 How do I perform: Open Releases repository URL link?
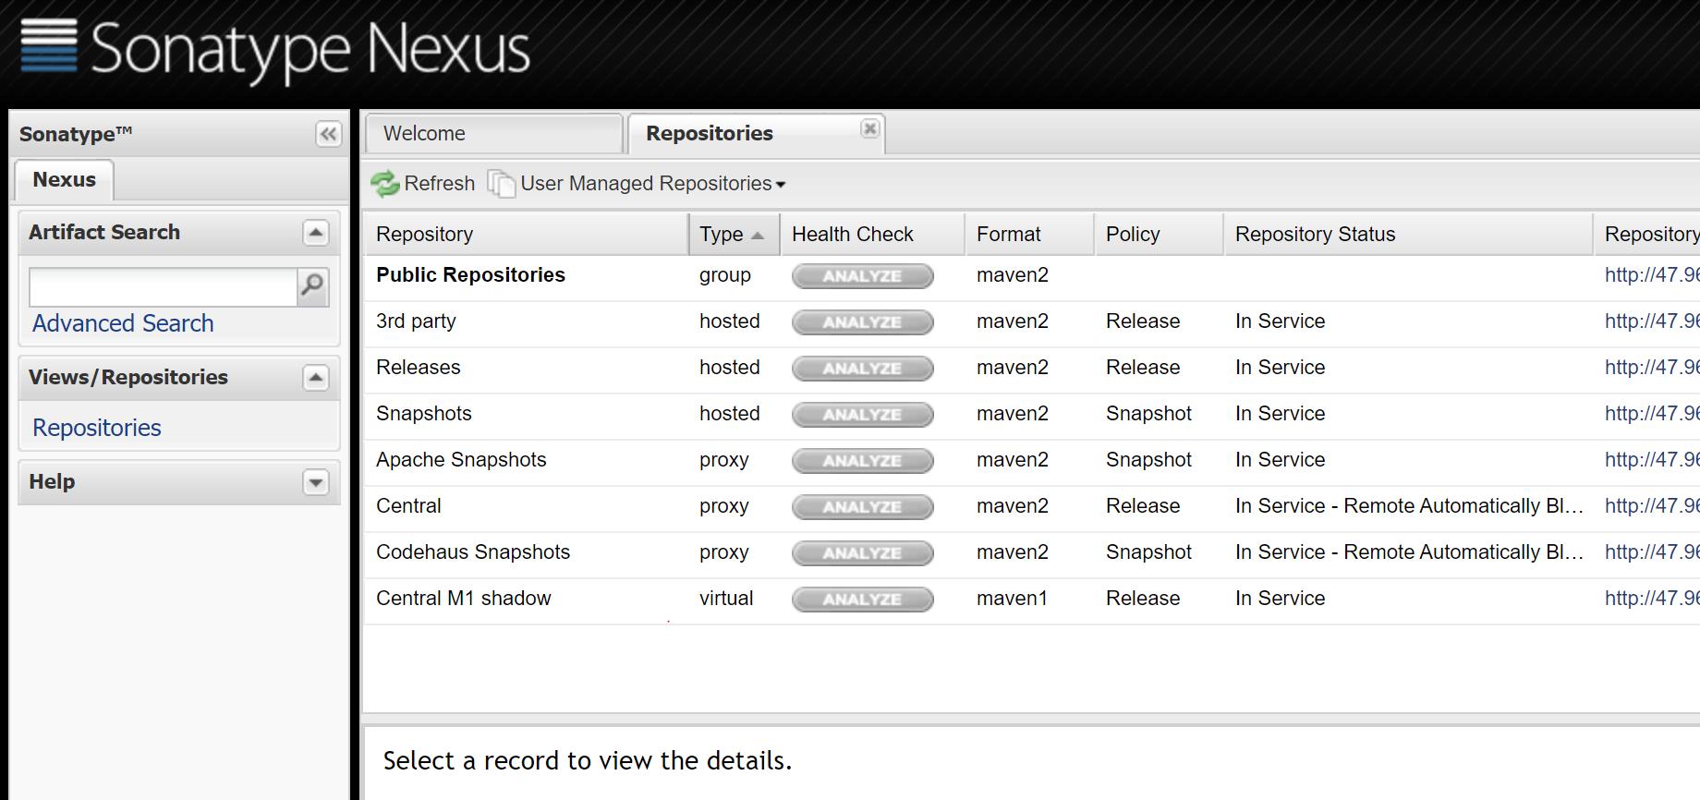pyautogui.click(x=1652, y=368)
